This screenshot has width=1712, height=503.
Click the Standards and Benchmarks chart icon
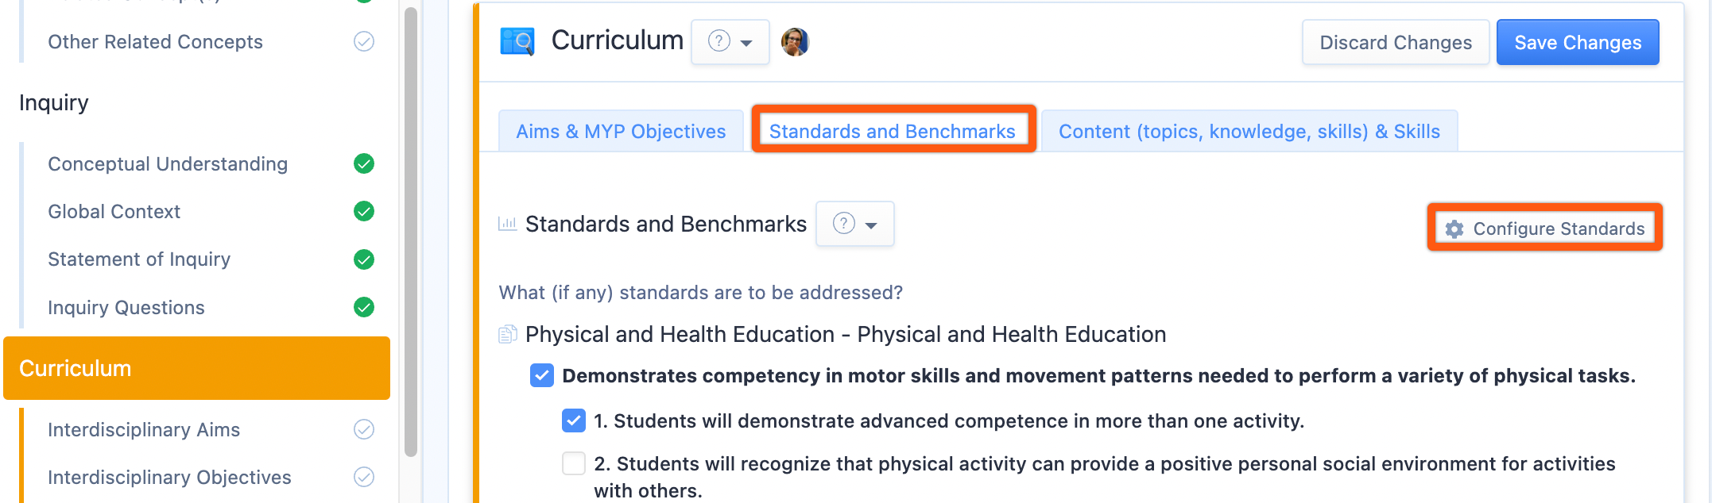(x=507, y=225)
